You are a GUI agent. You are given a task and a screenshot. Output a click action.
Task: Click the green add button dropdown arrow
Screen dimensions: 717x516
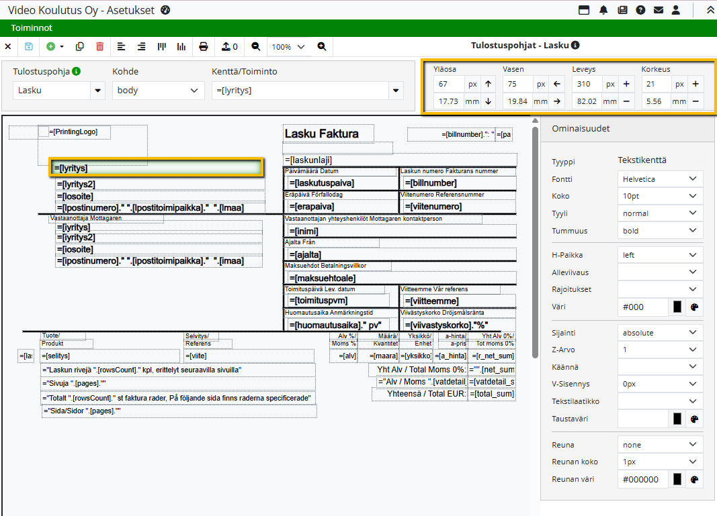coord(62,47)
